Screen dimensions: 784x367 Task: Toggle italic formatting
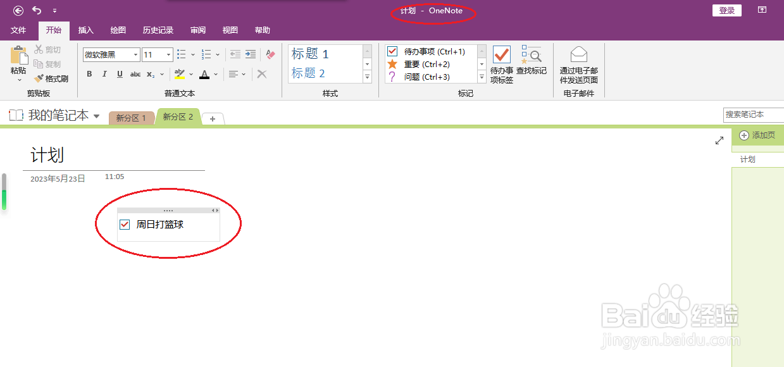104,74
